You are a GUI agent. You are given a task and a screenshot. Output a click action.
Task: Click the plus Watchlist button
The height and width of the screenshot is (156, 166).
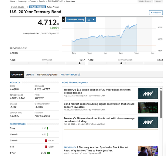pyautogui.click(x=156, y=13)
